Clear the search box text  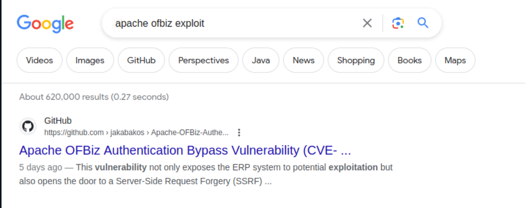(x=368, y=23)
